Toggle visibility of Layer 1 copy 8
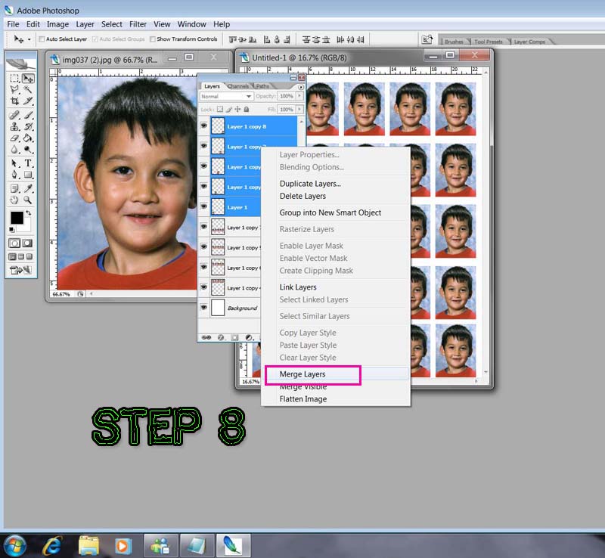Image resolution: width=605 pixels, height=558 pixels. 203,126
